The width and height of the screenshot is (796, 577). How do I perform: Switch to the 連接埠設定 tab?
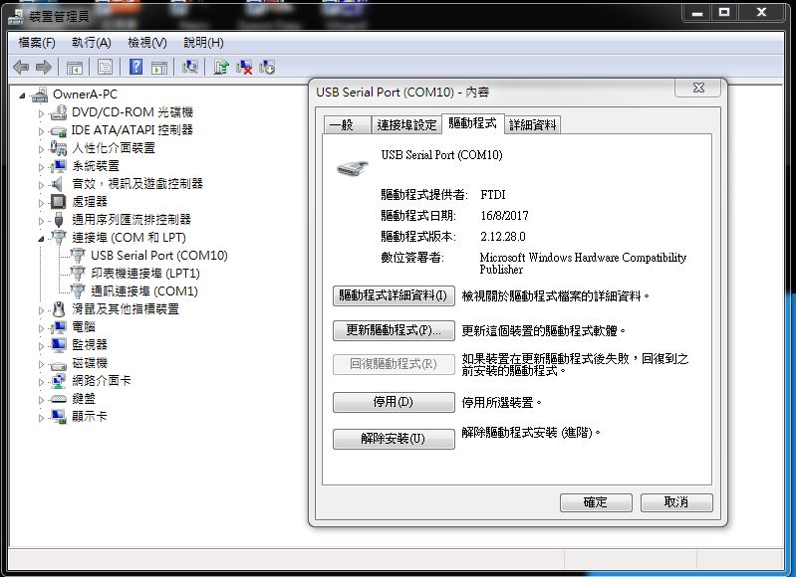[x=406, y=124]
